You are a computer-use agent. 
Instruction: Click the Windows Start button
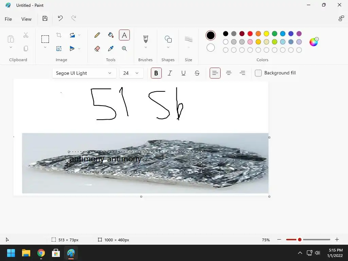[11, 253]
